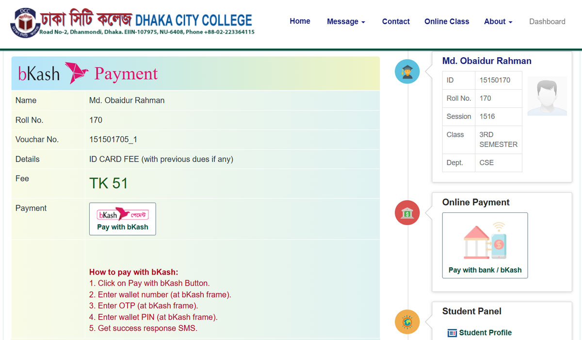Expand the About dropdown menu

(x=498, y=21)
